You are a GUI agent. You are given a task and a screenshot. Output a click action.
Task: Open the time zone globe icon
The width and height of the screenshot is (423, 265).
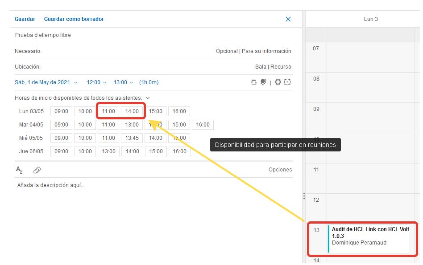point(263,82)
